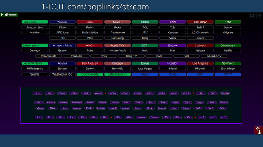The height and width of the screenshot is (147, 263).
Task: Open Discovery+
Action: 228,45
